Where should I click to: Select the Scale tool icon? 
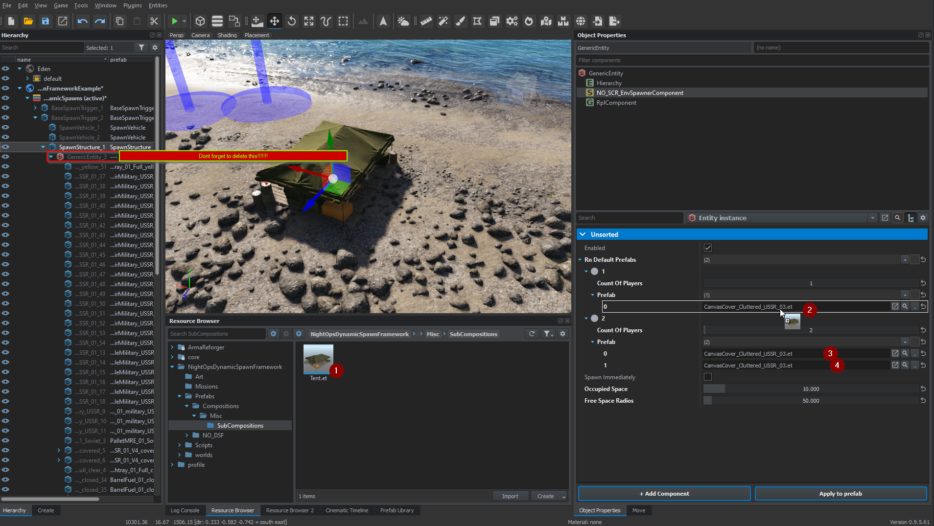[309, 21]
